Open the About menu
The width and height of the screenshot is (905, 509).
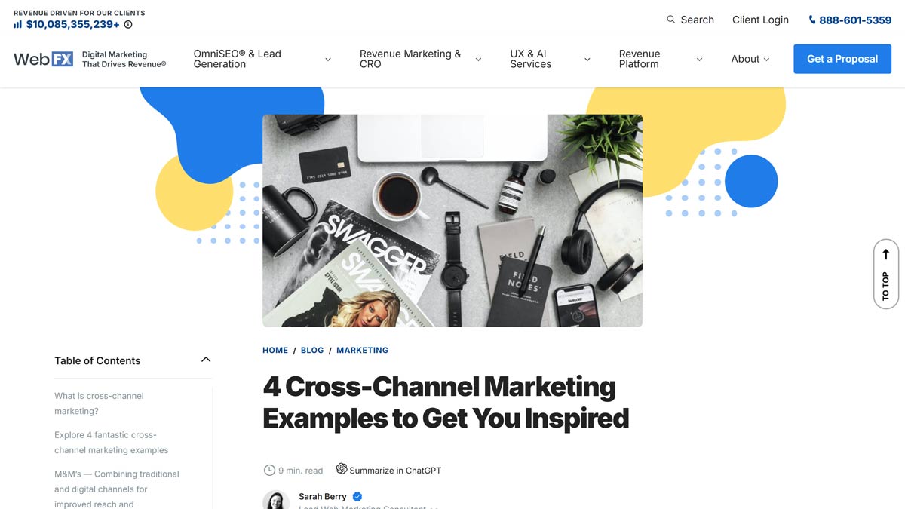tap(750, 59)
